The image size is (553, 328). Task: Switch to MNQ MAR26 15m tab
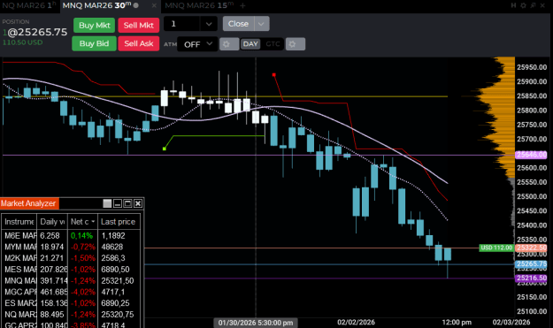(199, 5)
